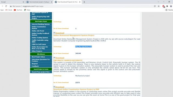Click highlighted Php,My Sql,Html,CSS technology text
Image resolution: width=173 pixels, height=97 pixels.
click(x=84, y=47)
